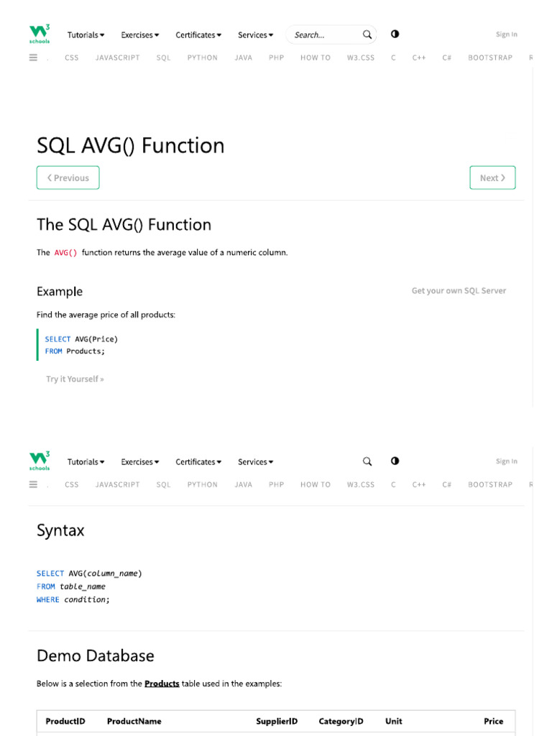Type in the top Search field
This screenshot has width=552, height=736.
tap(323, 34)
